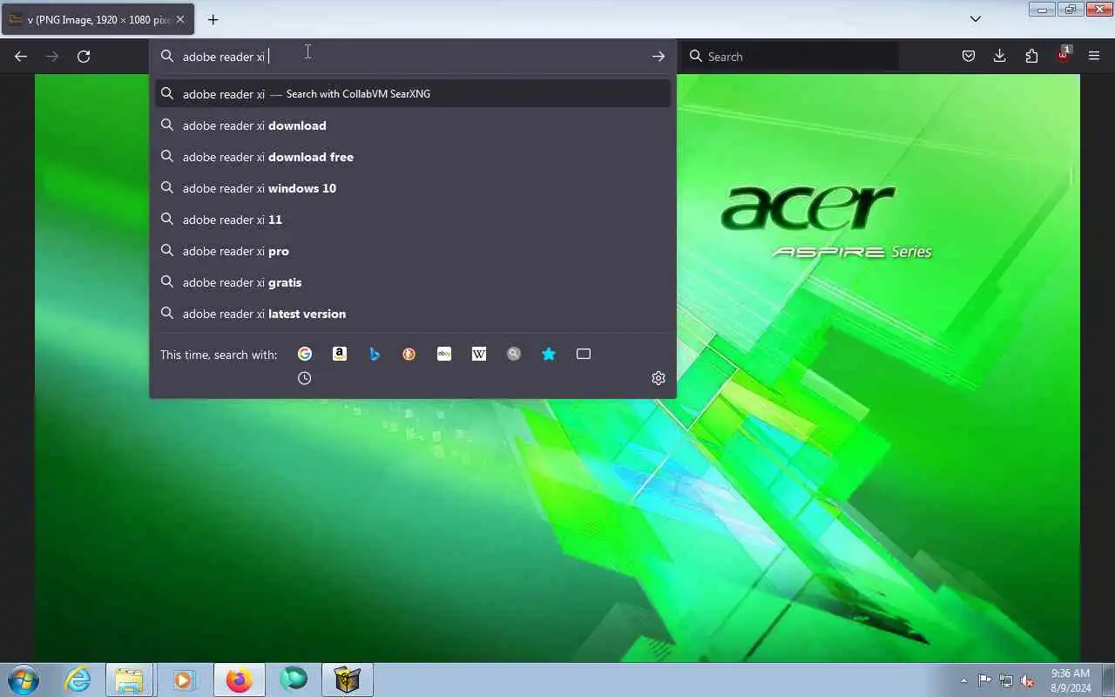Open a new tab with the plus button

pos(213,19)
